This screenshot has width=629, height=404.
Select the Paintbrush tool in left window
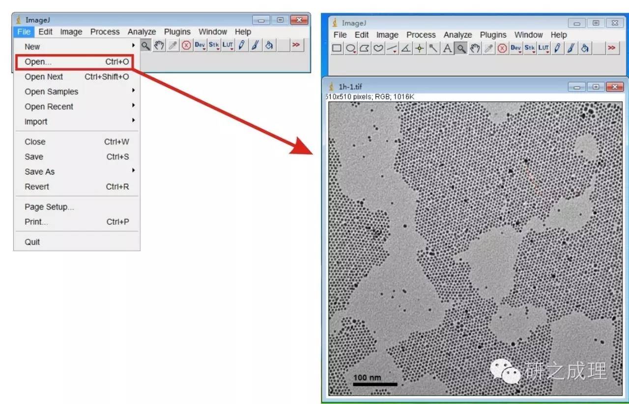[x=255, y=45]
